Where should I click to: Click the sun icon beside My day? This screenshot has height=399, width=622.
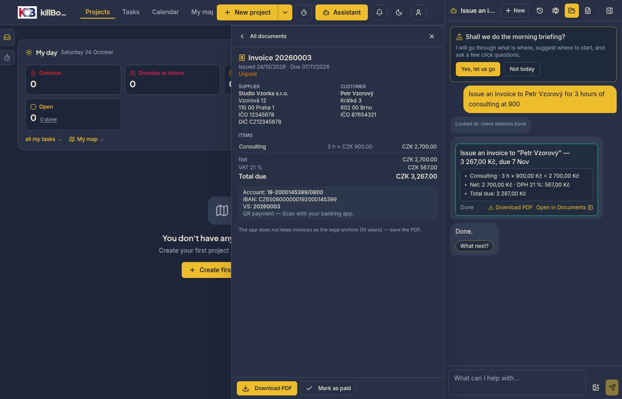tap(29, 52)
